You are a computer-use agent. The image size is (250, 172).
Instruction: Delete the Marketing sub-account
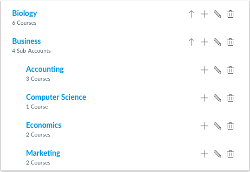click(x=230, y=154)
